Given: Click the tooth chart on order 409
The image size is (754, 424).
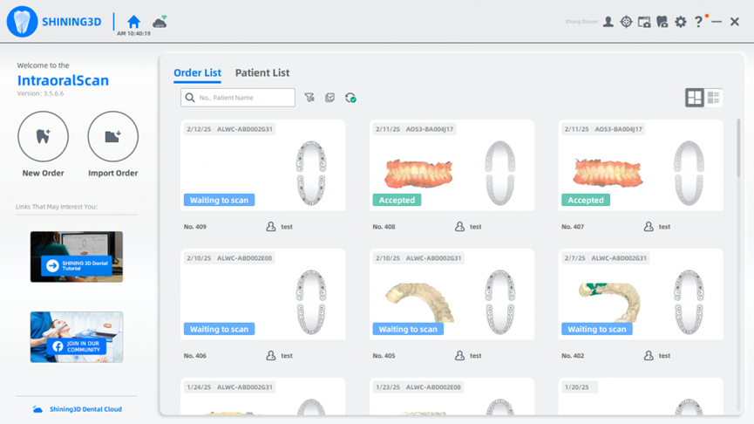Looking at the screenshot, I should coord(311,174).
